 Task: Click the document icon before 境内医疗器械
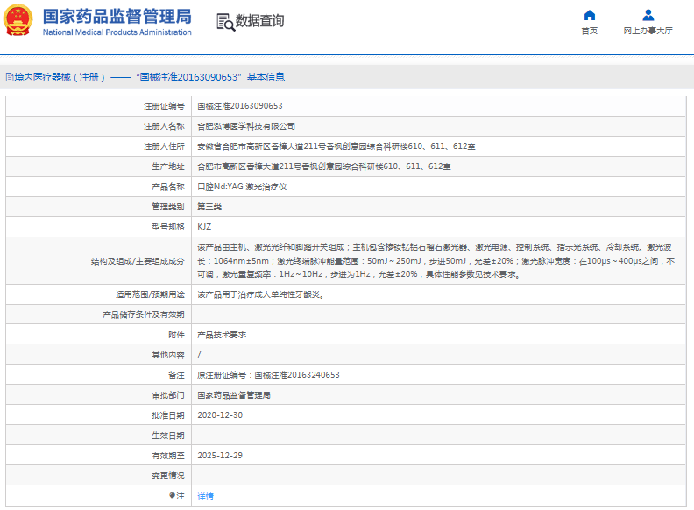coord(9,77)
